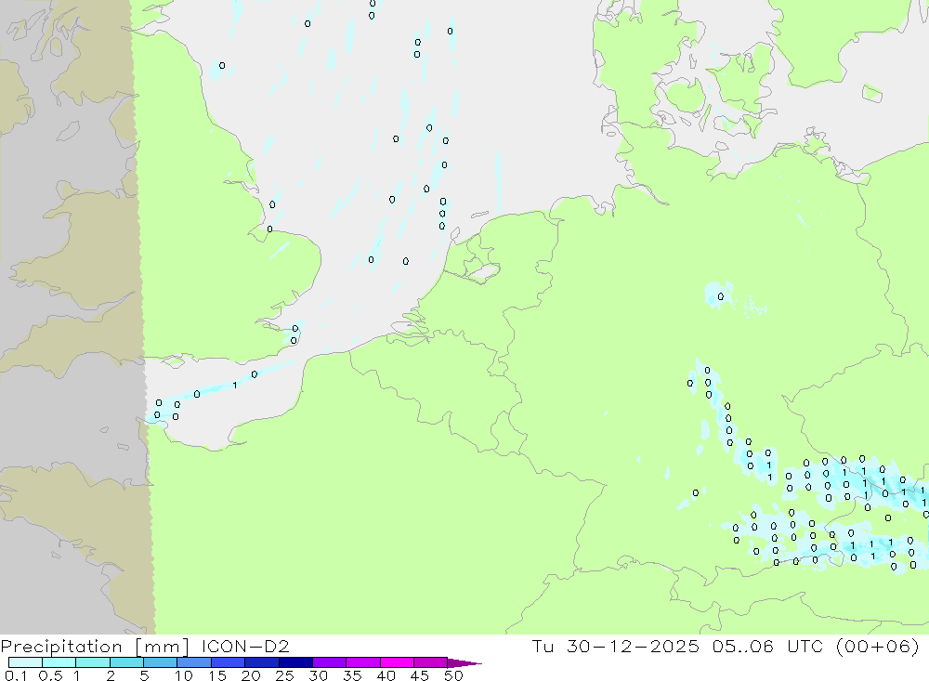Choose the 15–20 mm legend swatch
Viewport: 929px width, 681px height.
tap(229, 662)
